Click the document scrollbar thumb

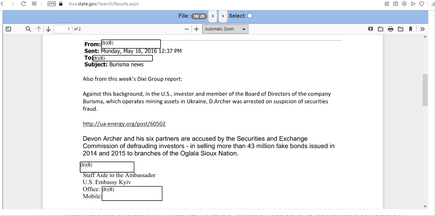click(x=425, y=90)
